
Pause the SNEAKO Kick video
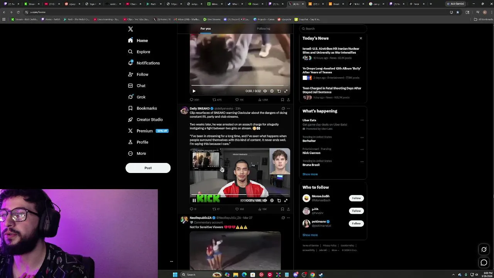(194, 200)
